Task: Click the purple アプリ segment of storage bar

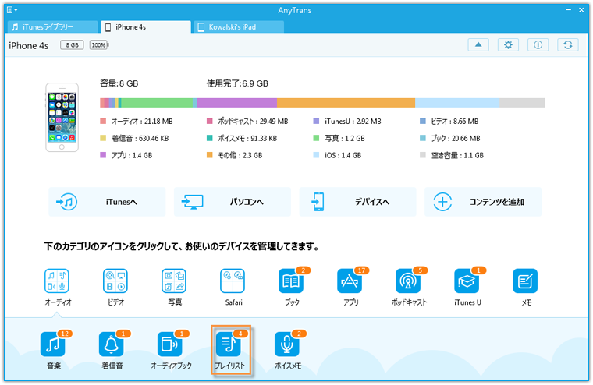Action: (236, 103)
